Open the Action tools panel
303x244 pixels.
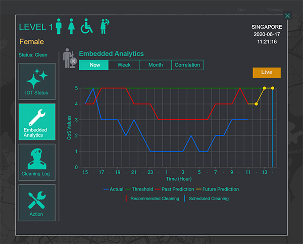[x=37, y=202]
